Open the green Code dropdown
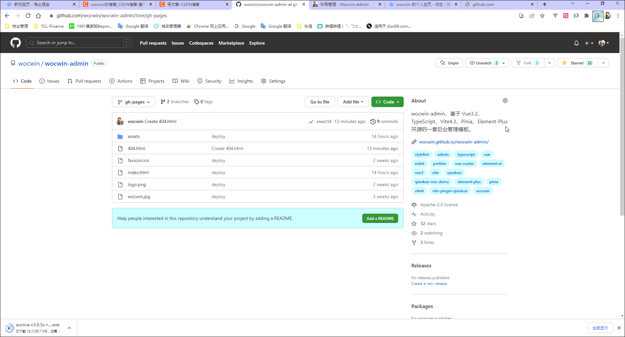This screenshot has height=337, width=625. coord(387,102)
